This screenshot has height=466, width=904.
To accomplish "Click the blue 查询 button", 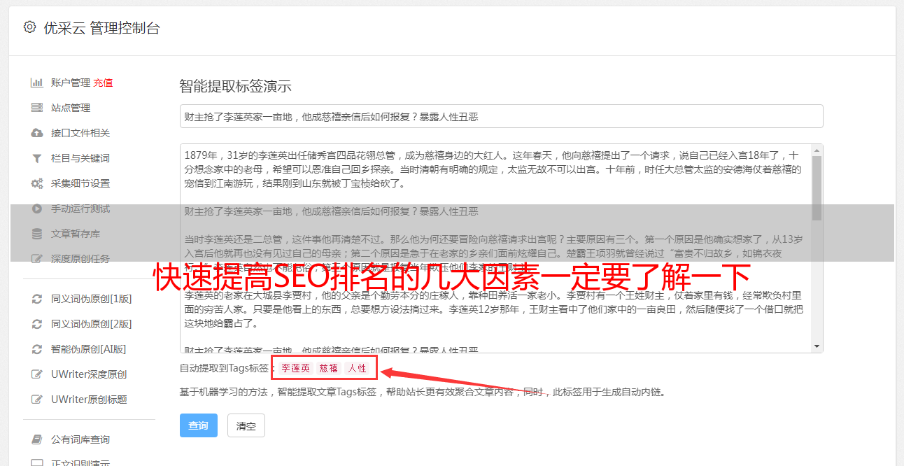I will click(199, 425).
